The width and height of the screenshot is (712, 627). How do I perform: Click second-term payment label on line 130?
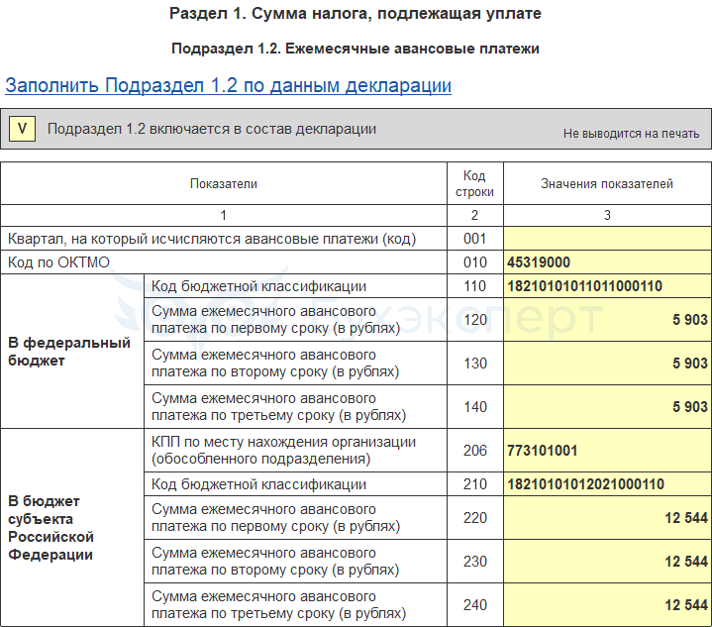tap(275, 363)
